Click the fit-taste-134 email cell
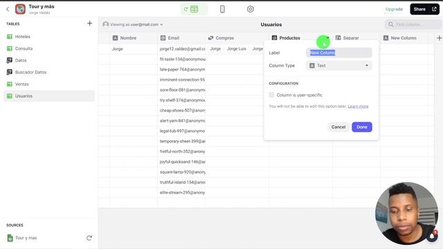This screenshot has width=443, height=249. point(181,59)
